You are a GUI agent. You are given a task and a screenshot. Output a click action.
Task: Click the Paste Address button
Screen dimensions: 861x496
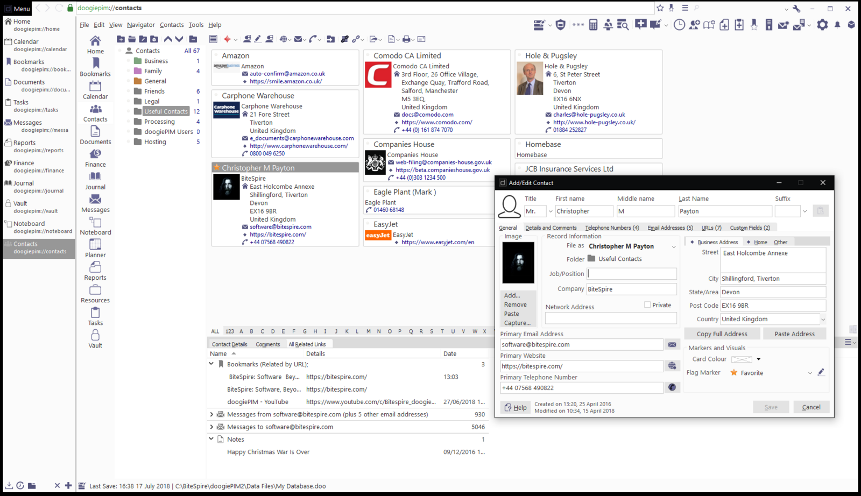pyautogui.click(x=794, y=334)
